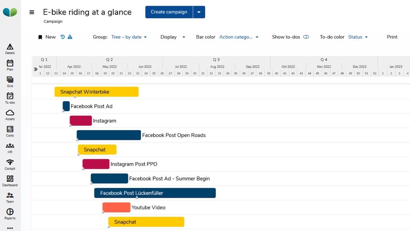Click the Print button
Viewport: 410px width, 231px height.
(x=392, y=37)
